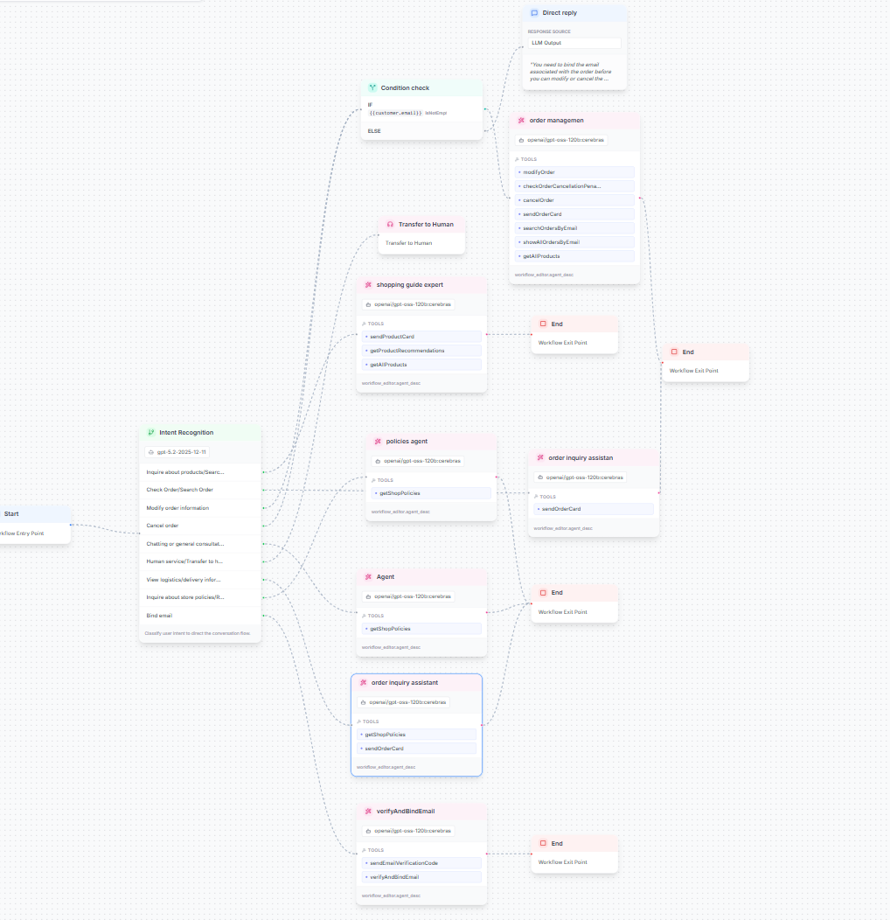Click the verifyAndBindEmail agent icon

point(368,812)
